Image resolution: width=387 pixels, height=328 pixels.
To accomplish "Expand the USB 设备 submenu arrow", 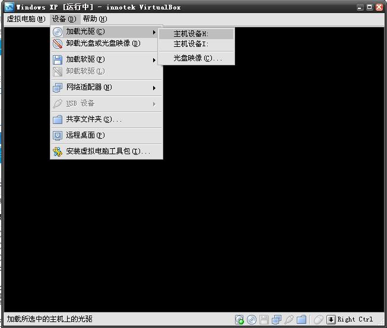I will pyautogui.click(x=154, y=104).
